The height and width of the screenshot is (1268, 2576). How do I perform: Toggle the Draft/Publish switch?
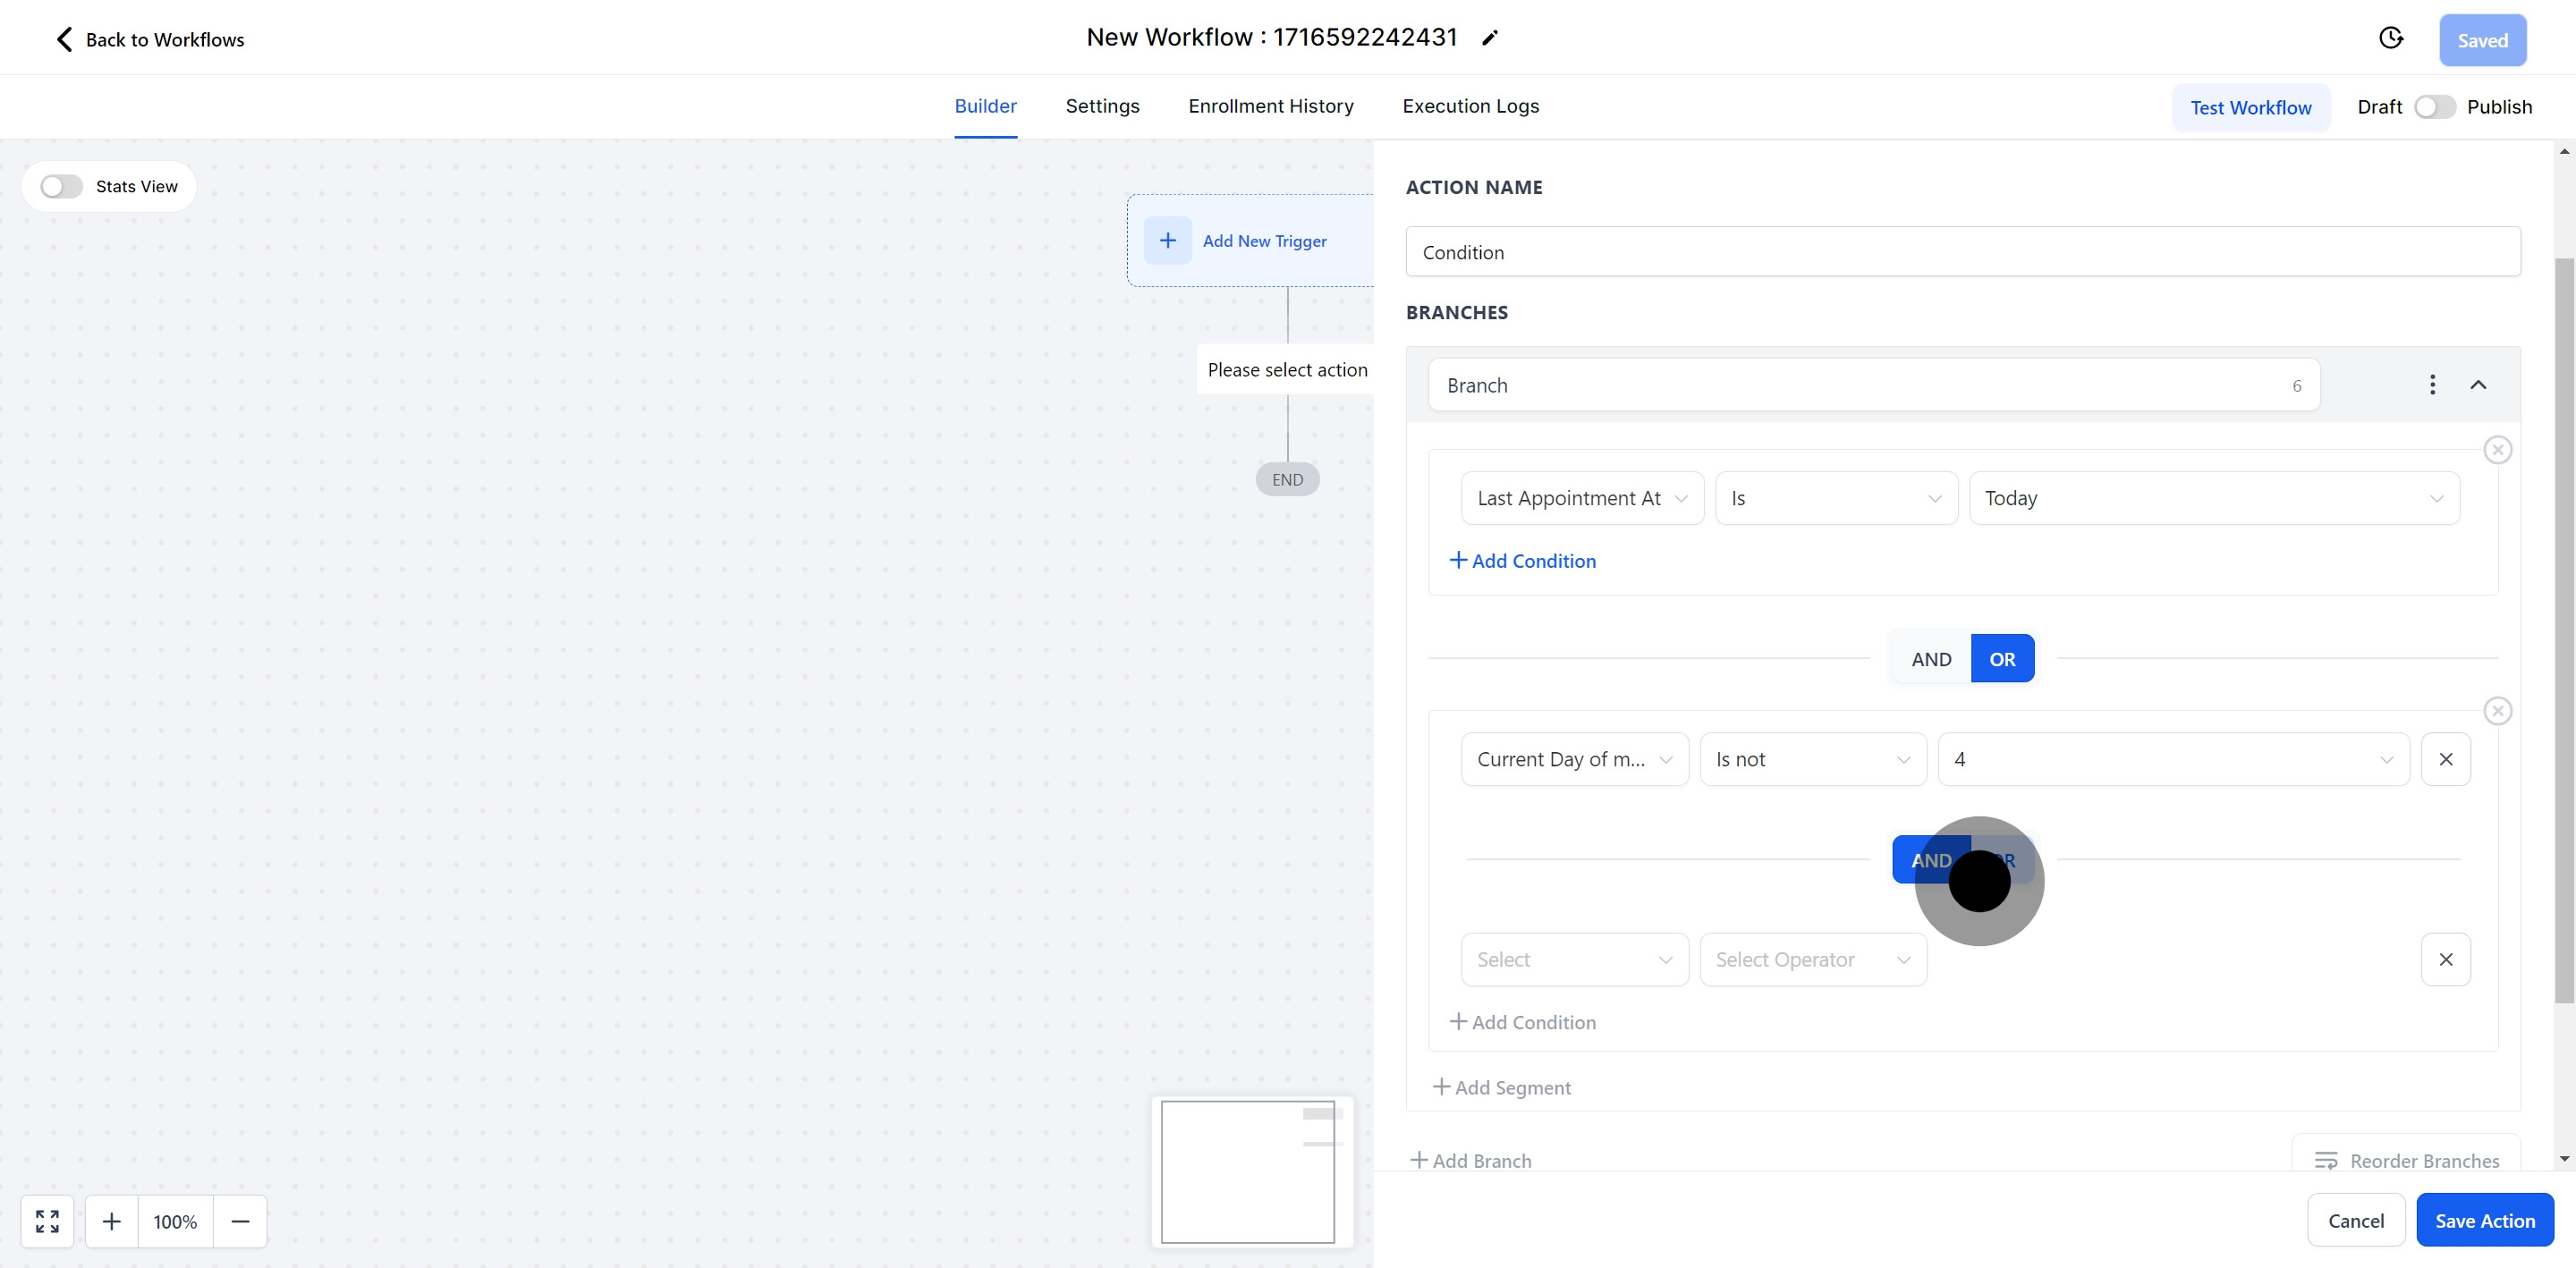click(2434, 107)
